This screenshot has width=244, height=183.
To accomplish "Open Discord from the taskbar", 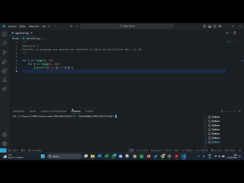I will (120, 156).
